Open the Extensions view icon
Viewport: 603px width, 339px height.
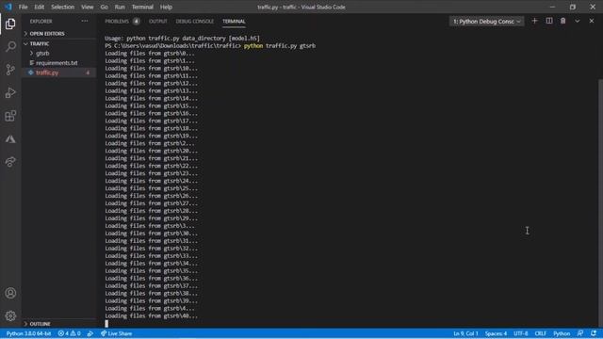[10, 116]
